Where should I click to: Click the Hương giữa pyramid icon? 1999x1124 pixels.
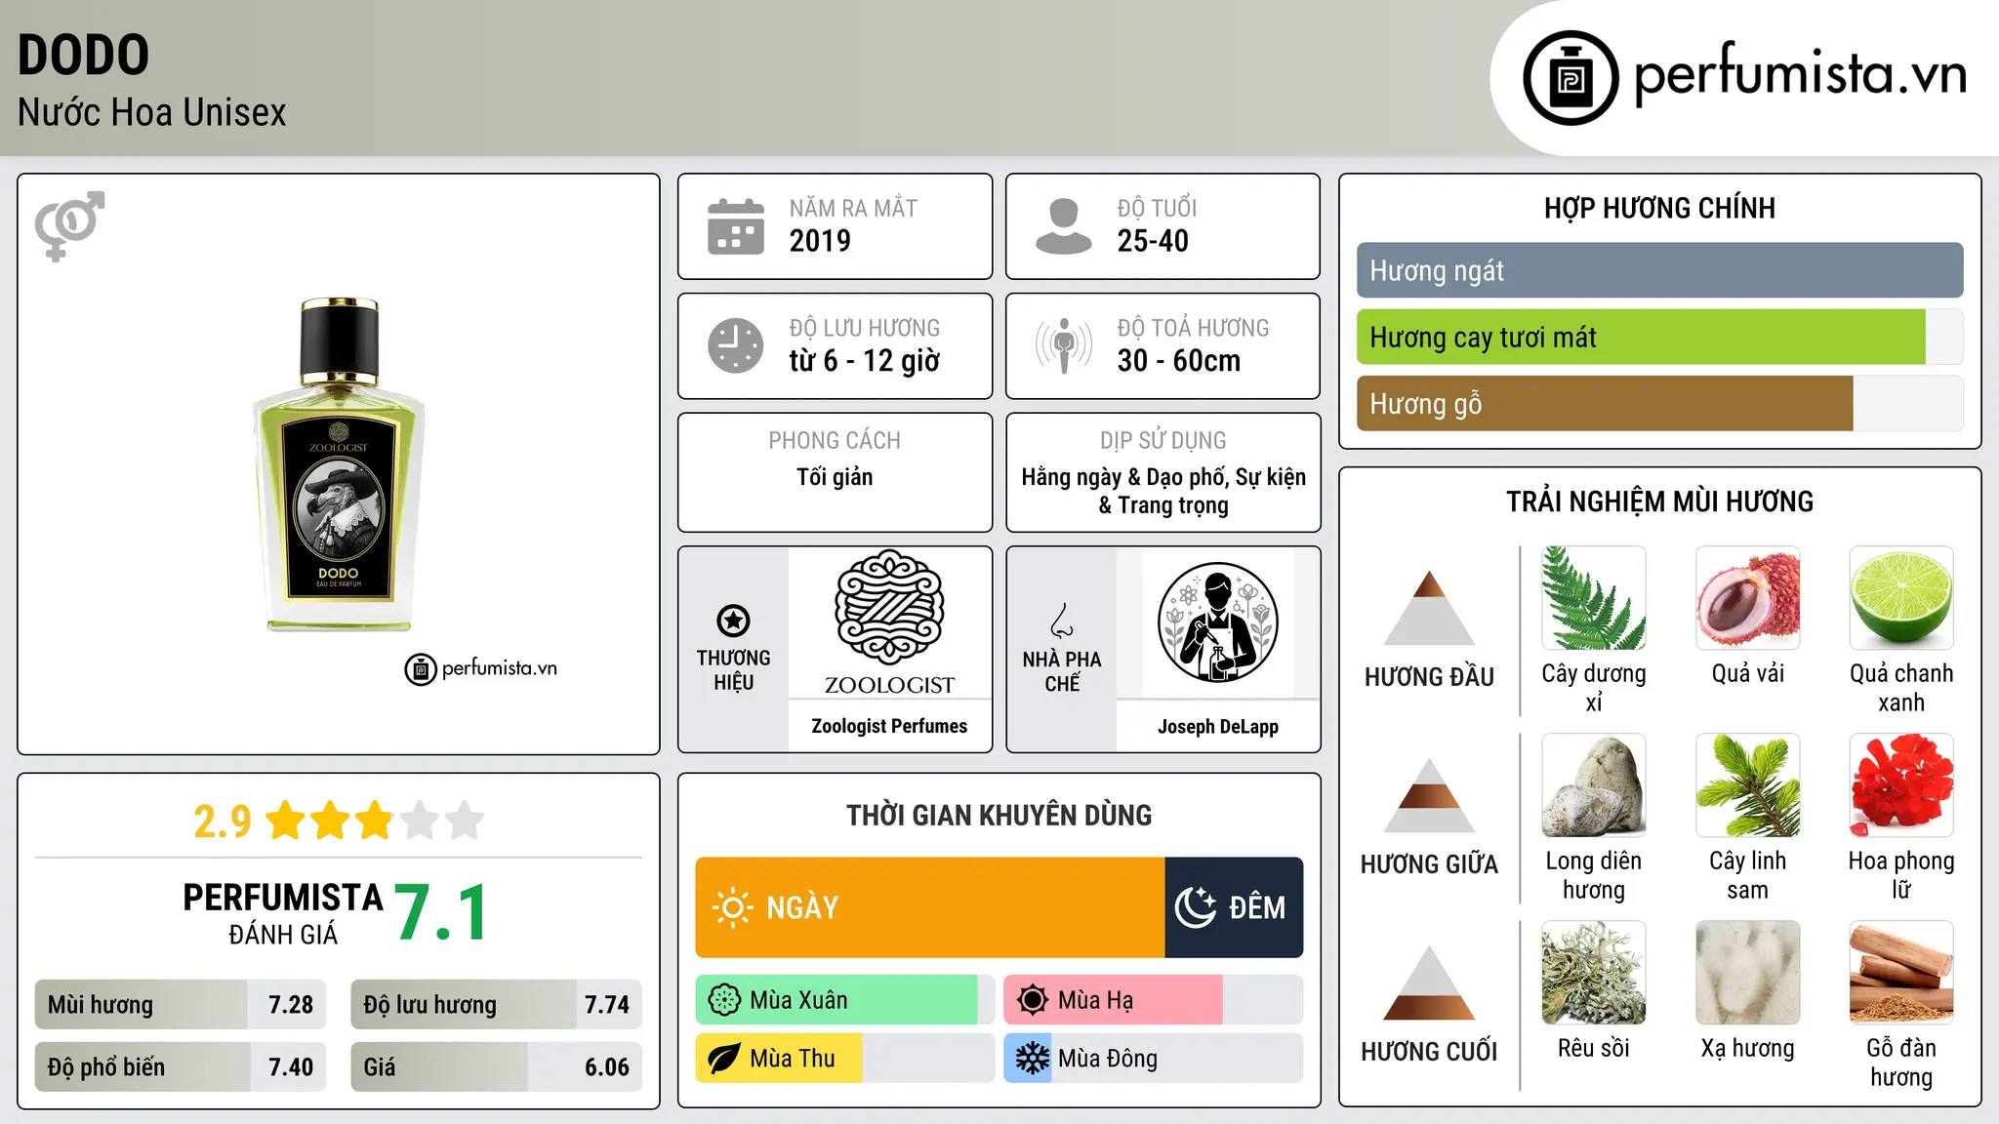coord(1429,795)
